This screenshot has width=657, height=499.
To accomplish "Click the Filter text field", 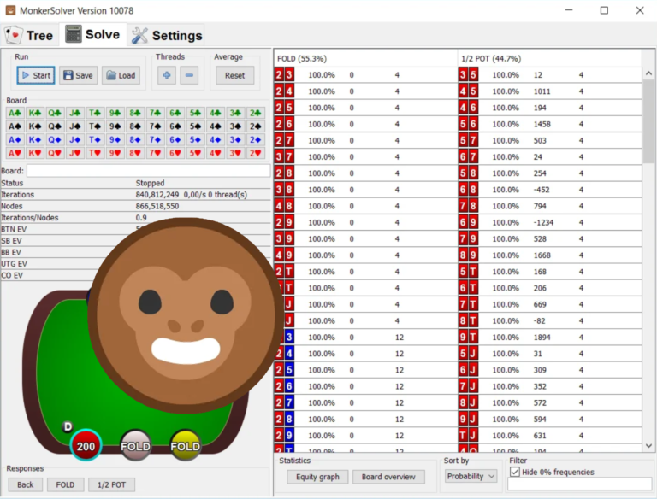I will (x=579, y=484).
